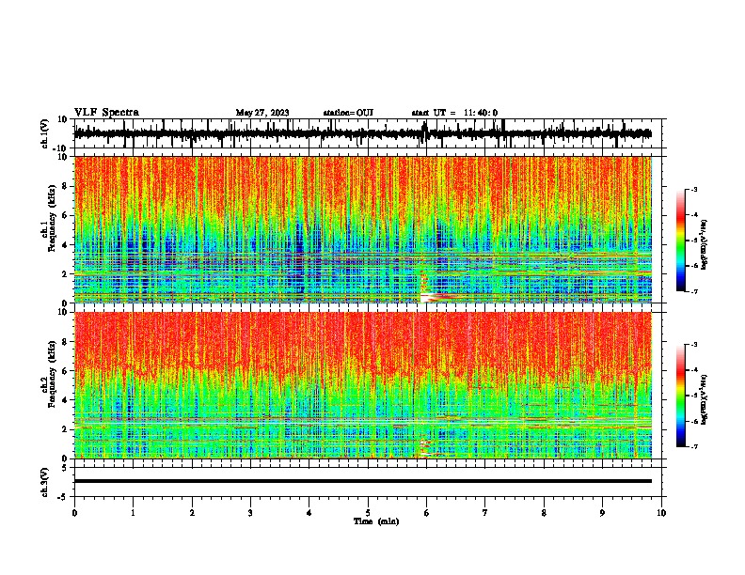The width and height of the screenshot is (745, 575).
Task: Click the "ch.3(V)" axis label
Action: pyautogui.click(x=45, y=482)
